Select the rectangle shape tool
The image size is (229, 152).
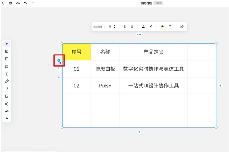tap(7, 59)
